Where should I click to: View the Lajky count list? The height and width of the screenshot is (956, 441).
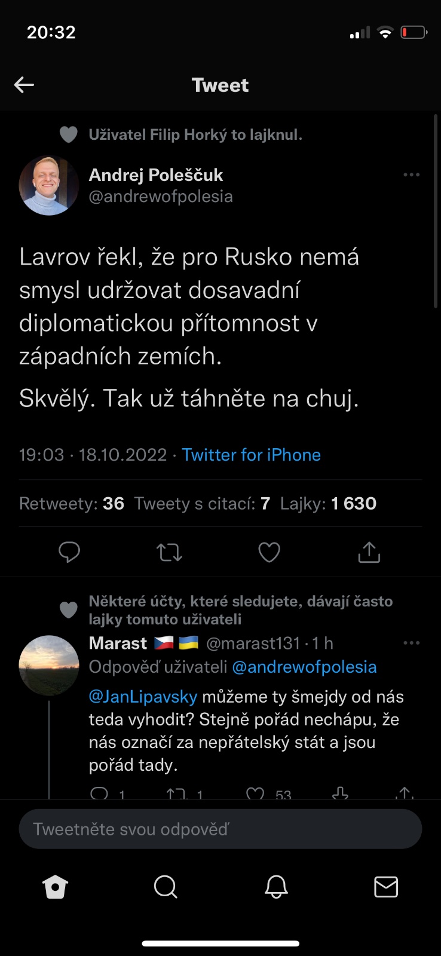tap(328, 504)
